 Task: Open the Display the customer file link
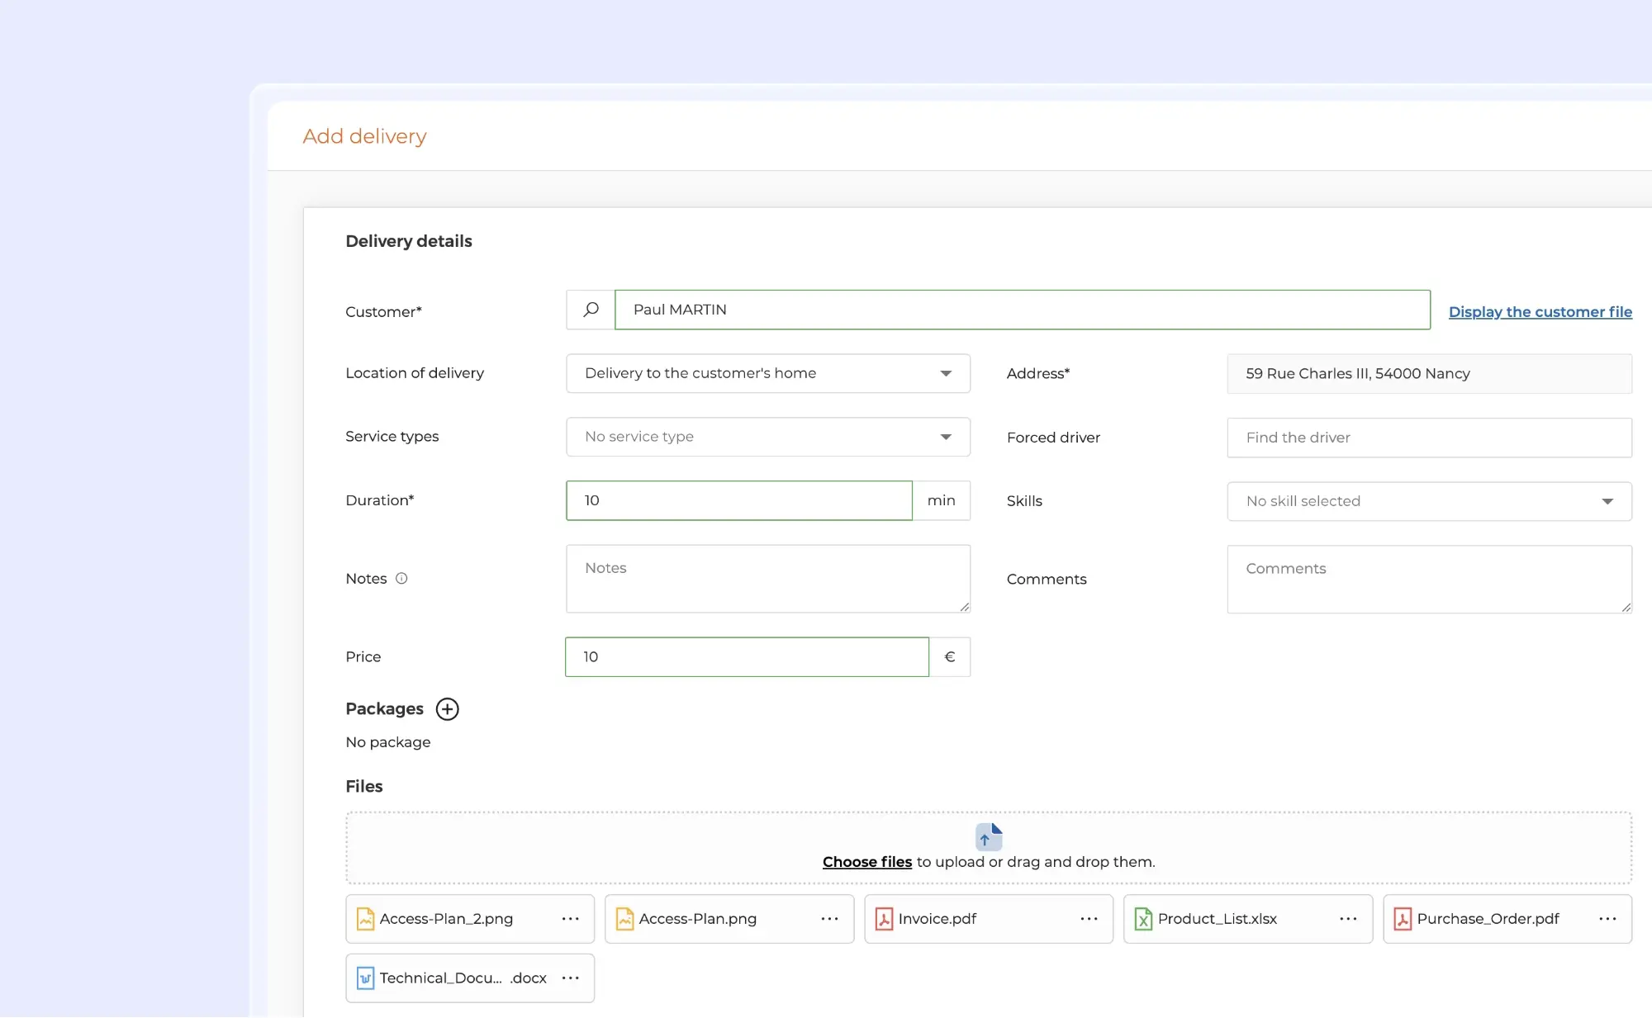(x=1540, y=312)
